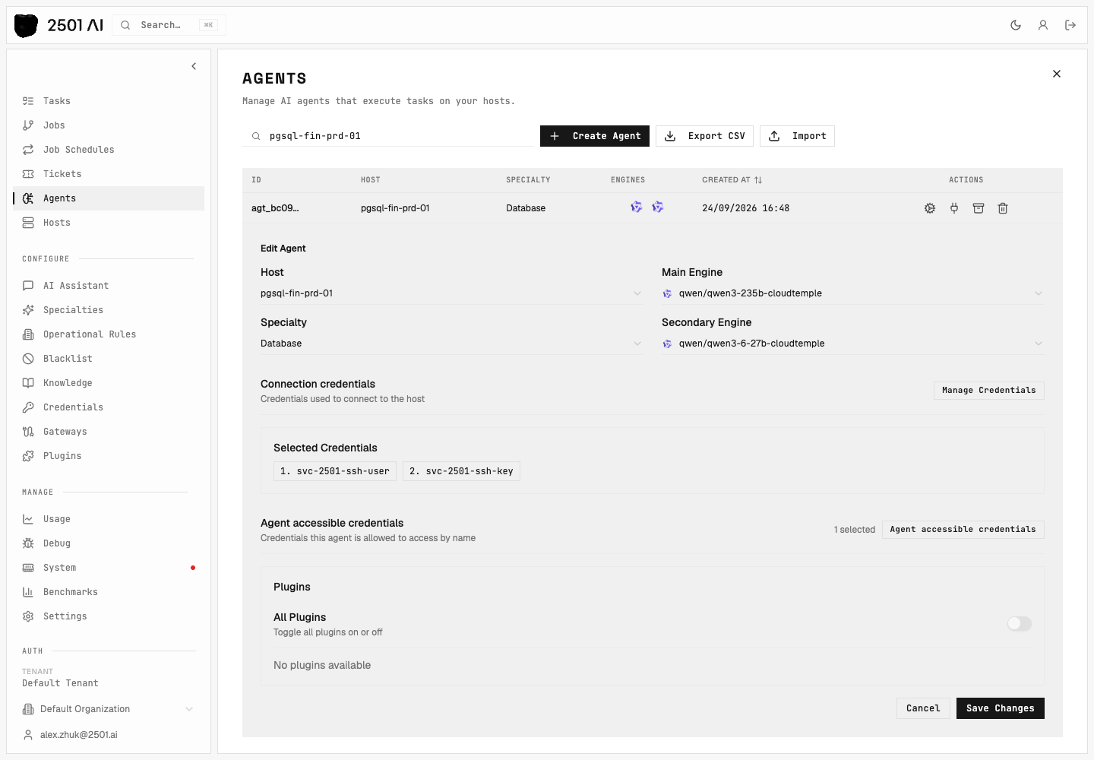Viewport: 1094px width, 760px height.
Task: Open Blacklist in sidebar
Action: (109, 359)
